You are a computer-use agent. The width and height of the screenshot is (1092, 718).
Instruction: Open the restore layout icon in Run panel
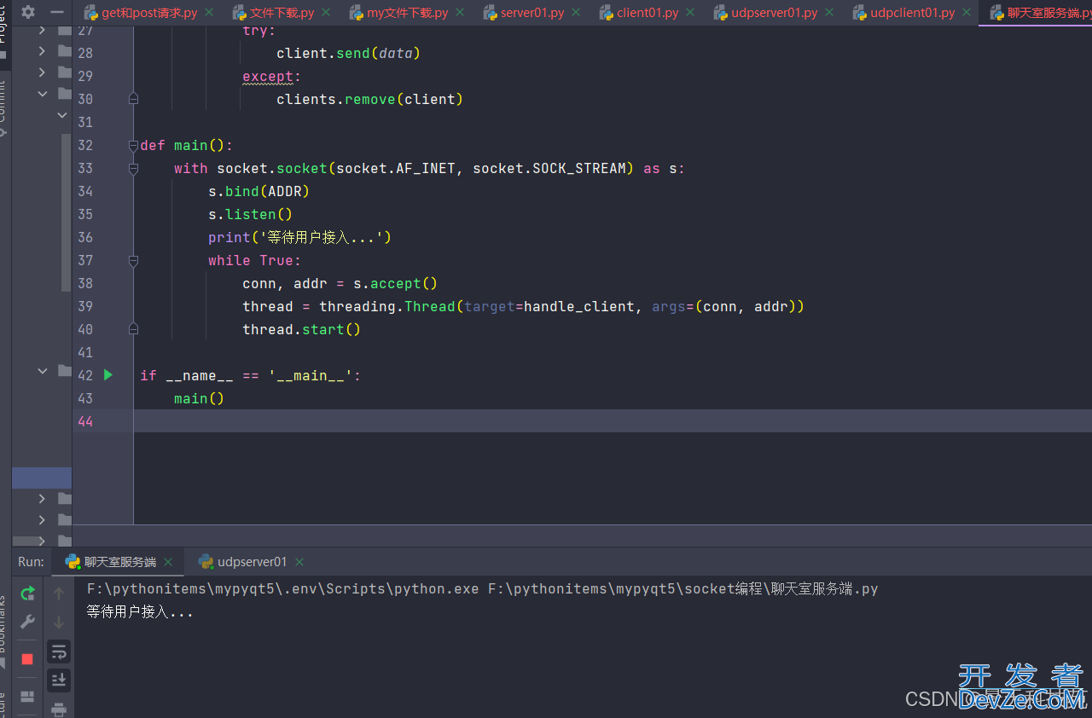27,697
